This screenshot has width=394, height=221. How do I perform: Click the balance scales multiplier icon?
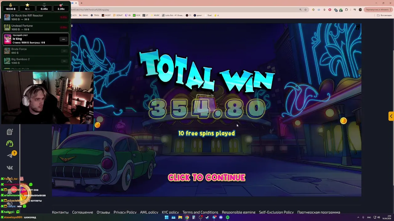point(44,5)
